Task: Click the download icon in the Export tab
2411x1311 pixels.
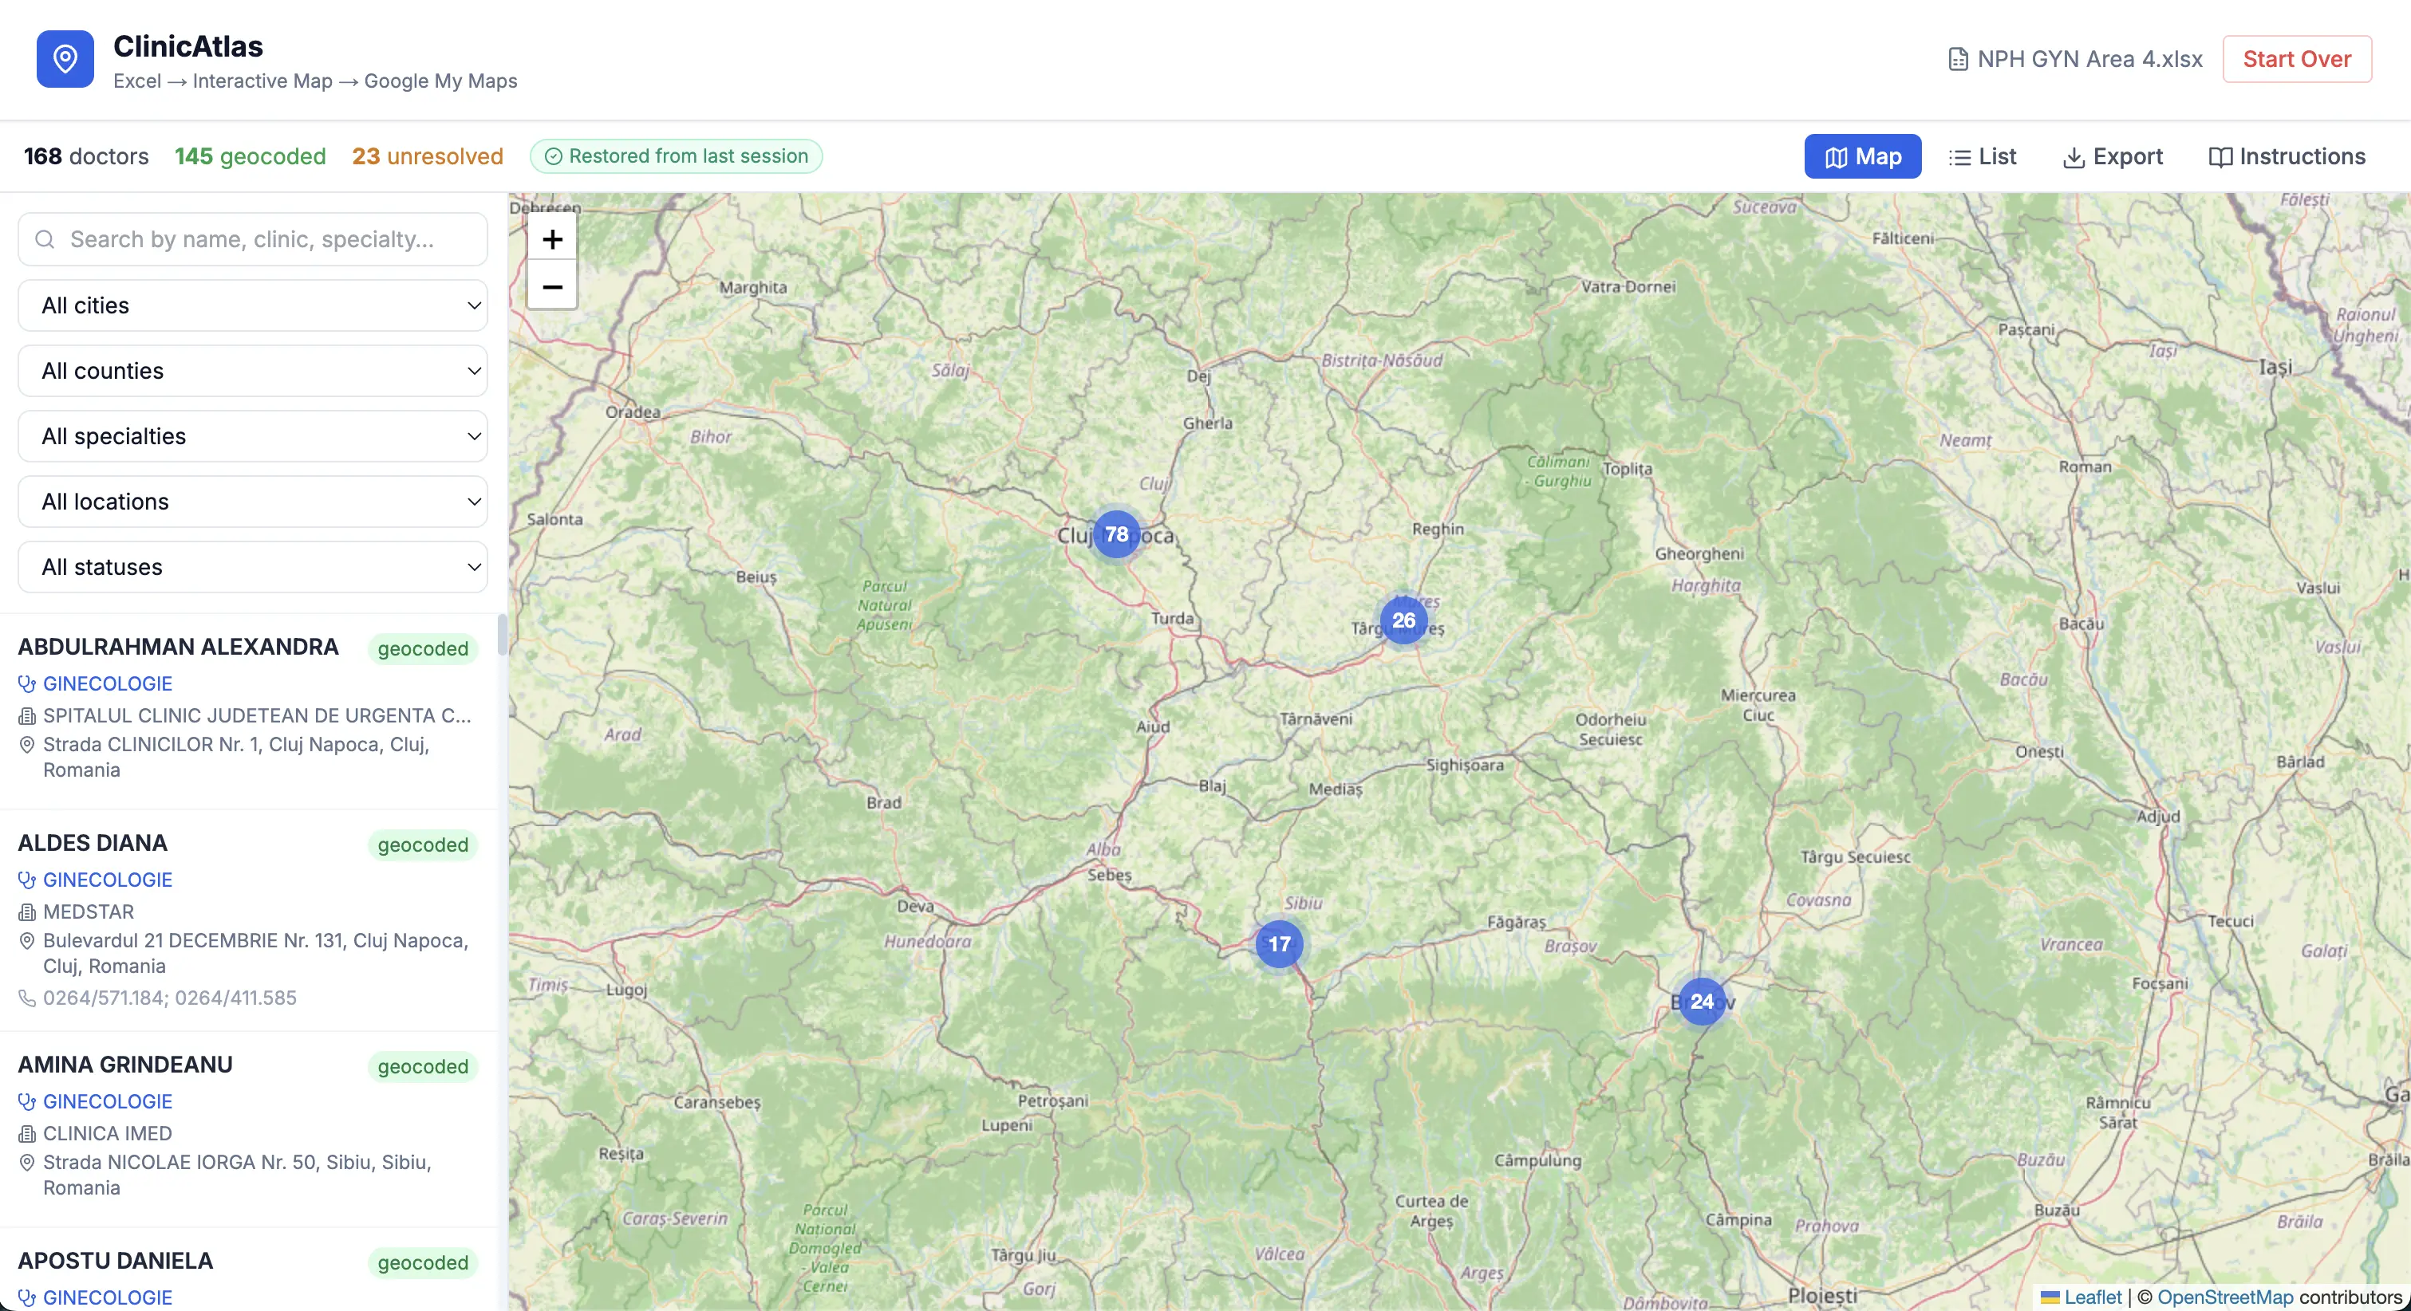Action: tap(2073, 157)
